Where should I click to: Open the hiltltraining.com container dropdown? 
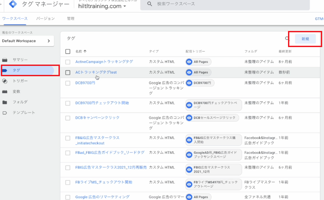pos(102,6)
